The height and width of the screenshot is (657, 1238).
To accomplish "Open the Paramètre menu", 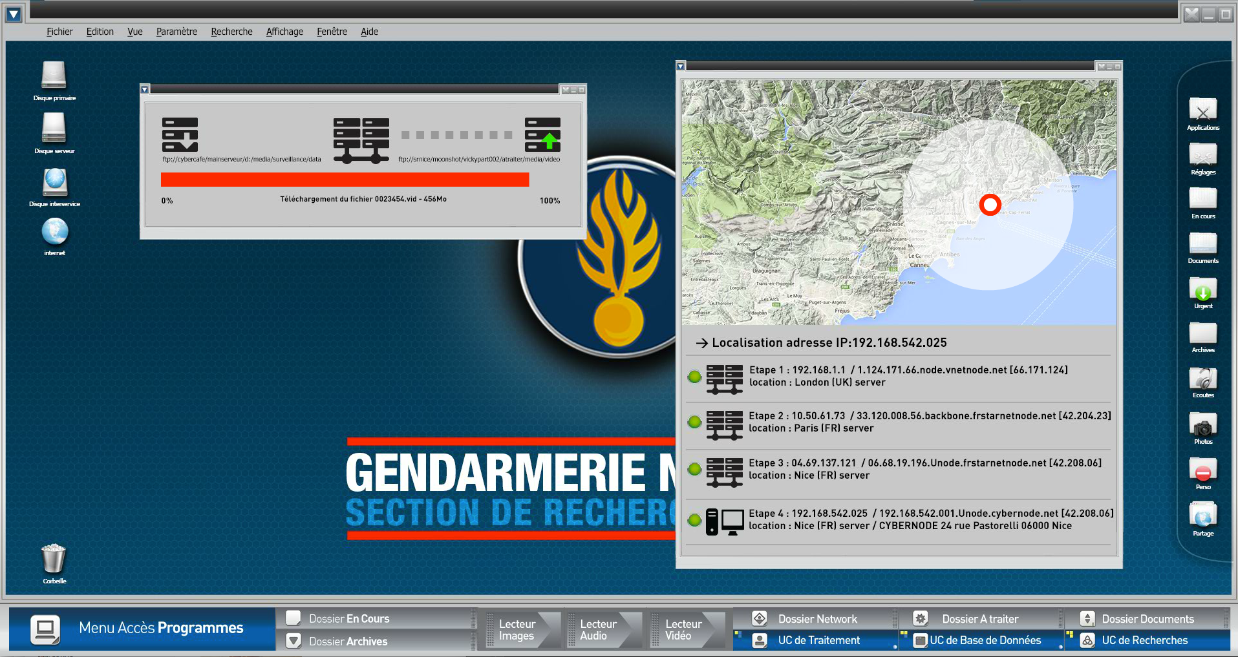I will point(176,32).
